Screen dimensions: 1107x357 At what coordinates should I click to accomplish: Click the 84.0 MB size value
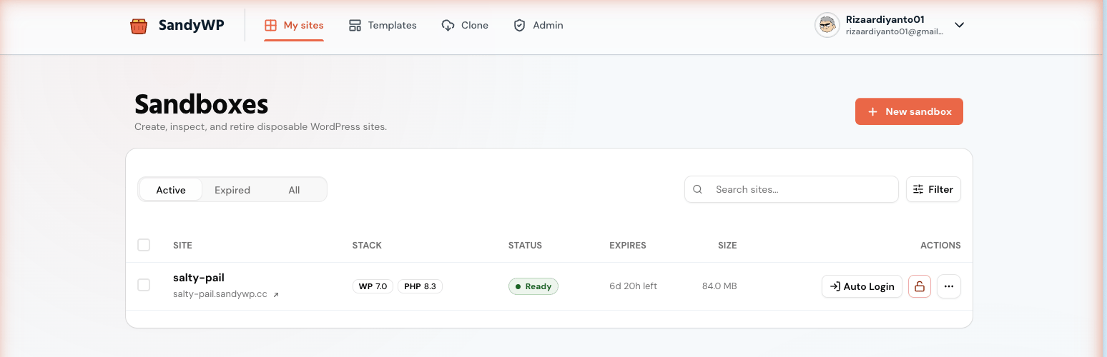click(x=719, y=286)
